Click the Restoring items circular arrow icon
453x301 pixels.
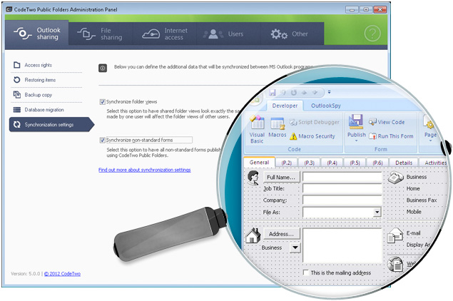tap(16, 80)
